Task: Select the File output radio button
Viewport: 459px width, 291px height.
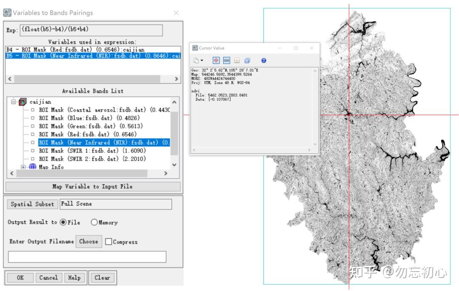Action: pyautogui.click(x=63, y=222)
